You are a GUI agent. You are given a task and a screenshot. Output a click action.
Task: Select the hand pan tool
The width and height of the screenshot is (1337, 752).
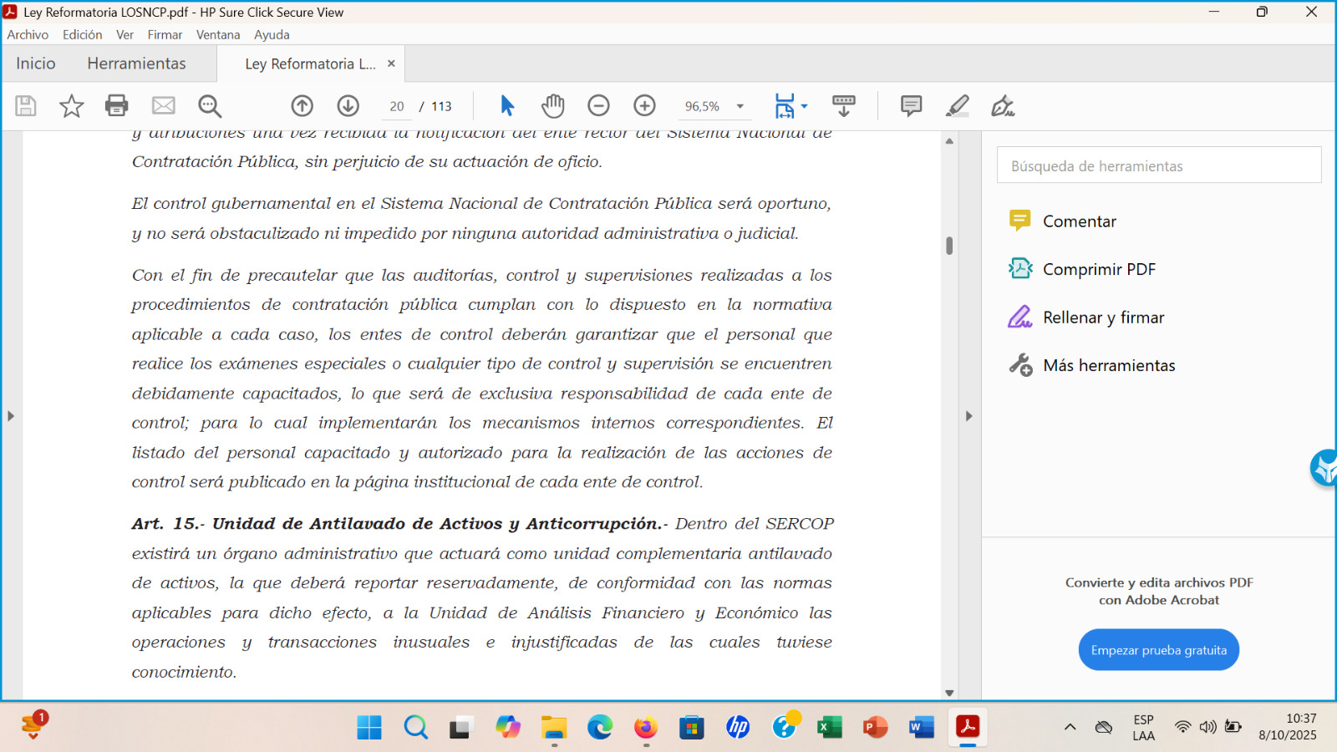552,106
